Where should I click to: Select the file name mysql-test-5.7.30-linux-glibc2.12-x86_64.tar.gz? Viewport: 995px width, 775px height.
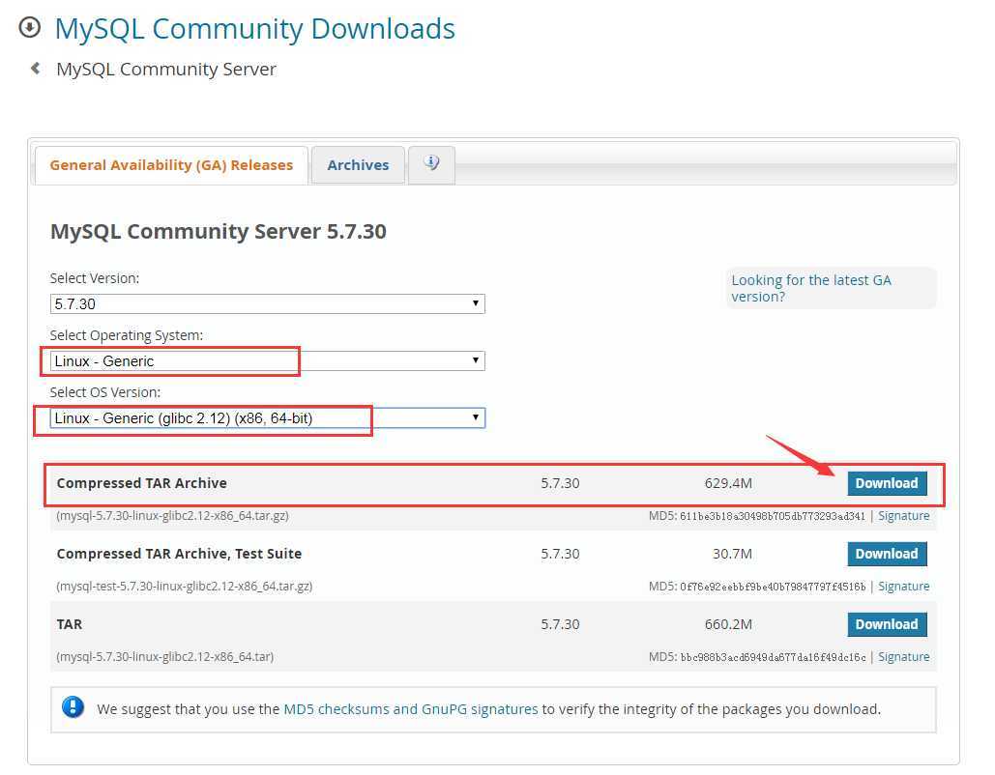point(184,586)
